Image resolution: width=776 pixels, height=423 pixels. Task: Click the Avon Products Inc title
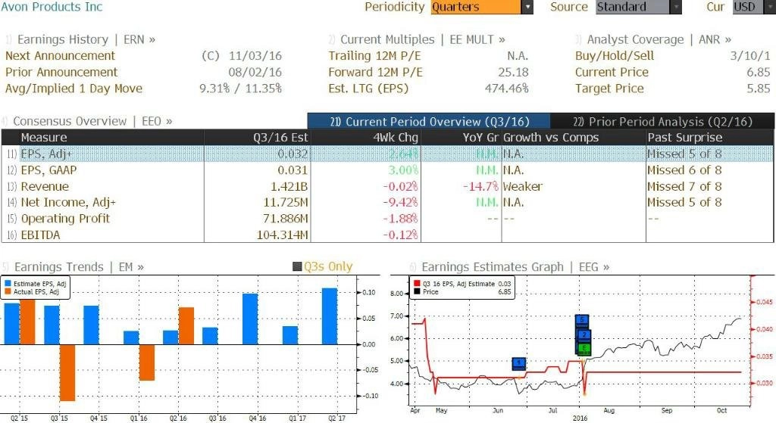coord(52,7)
